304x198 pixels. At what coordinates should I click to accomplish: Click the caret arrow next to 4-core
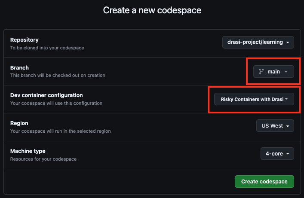(x=287, y=154)
